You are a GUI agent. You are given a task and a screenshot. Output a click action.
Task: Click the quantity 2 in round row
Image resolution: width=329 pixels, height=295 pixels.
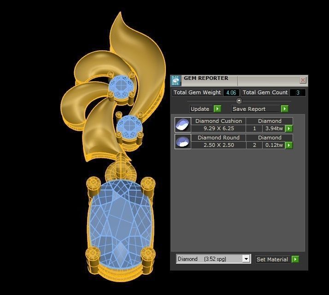tap(254, 145)
